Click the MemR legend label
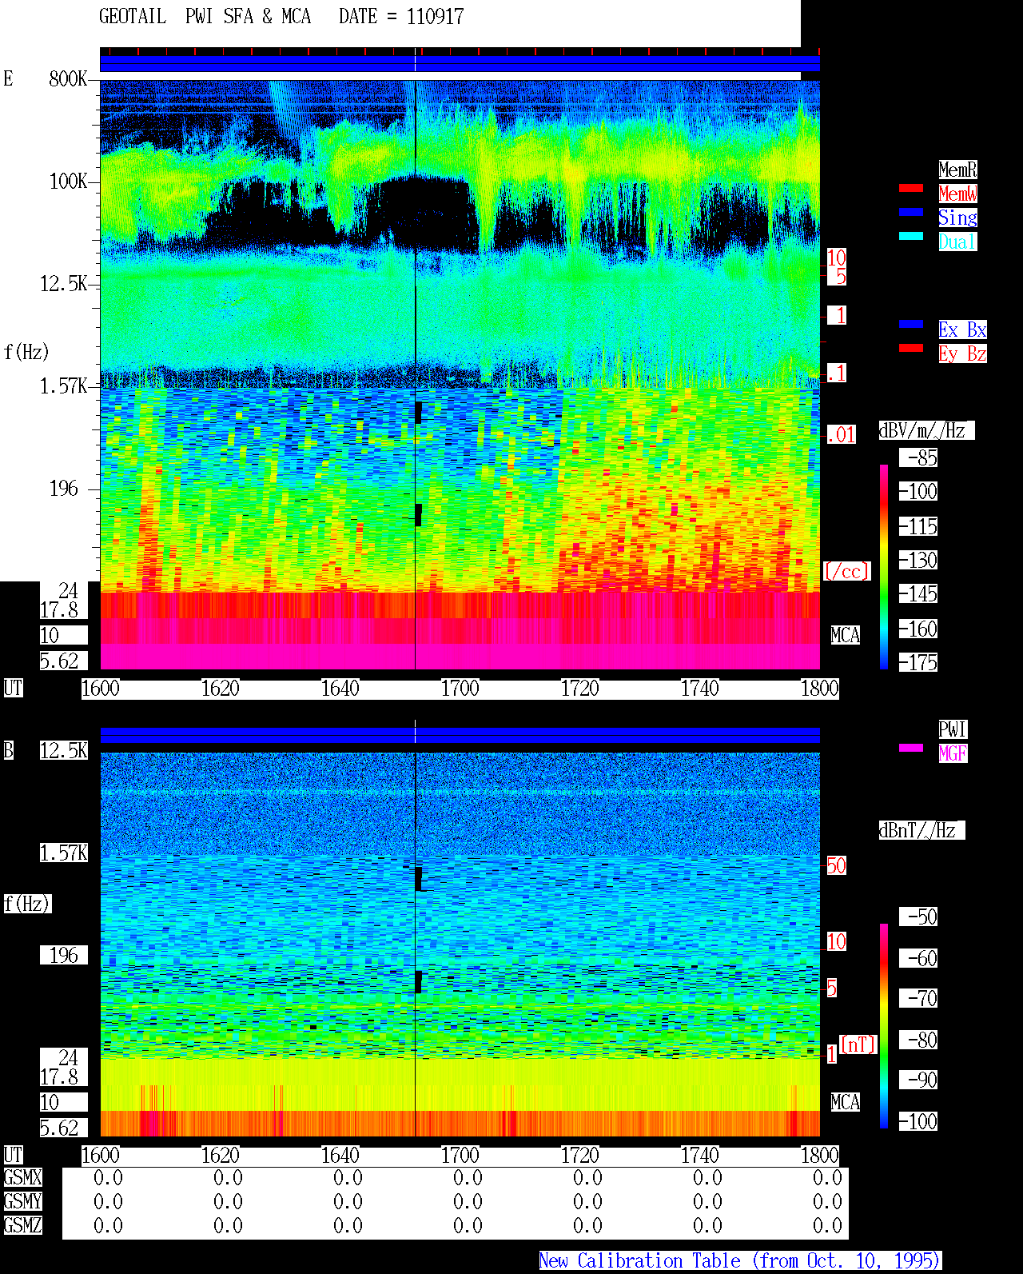Image resolution: width=1023 pixels, height=1274 pixels. pos(957,170)
